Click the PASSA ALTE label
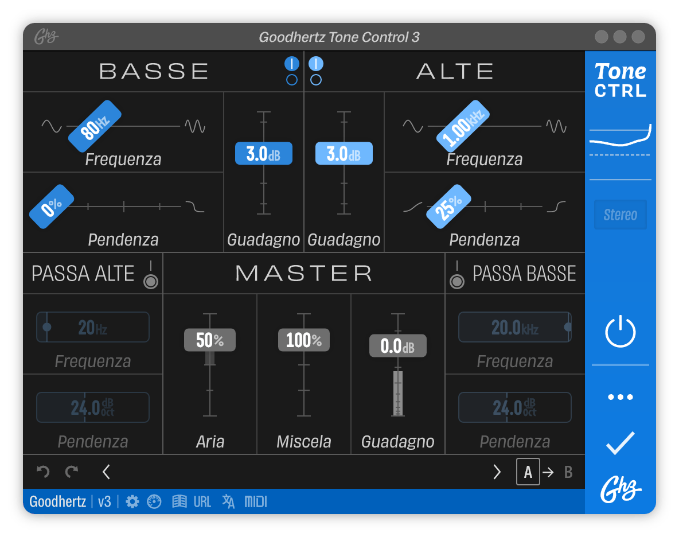The image size is (679, 537). click(x=83, y=274)
